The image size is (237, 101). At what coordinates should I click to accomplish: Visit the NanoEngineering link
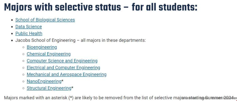click(x=44, y=81)
